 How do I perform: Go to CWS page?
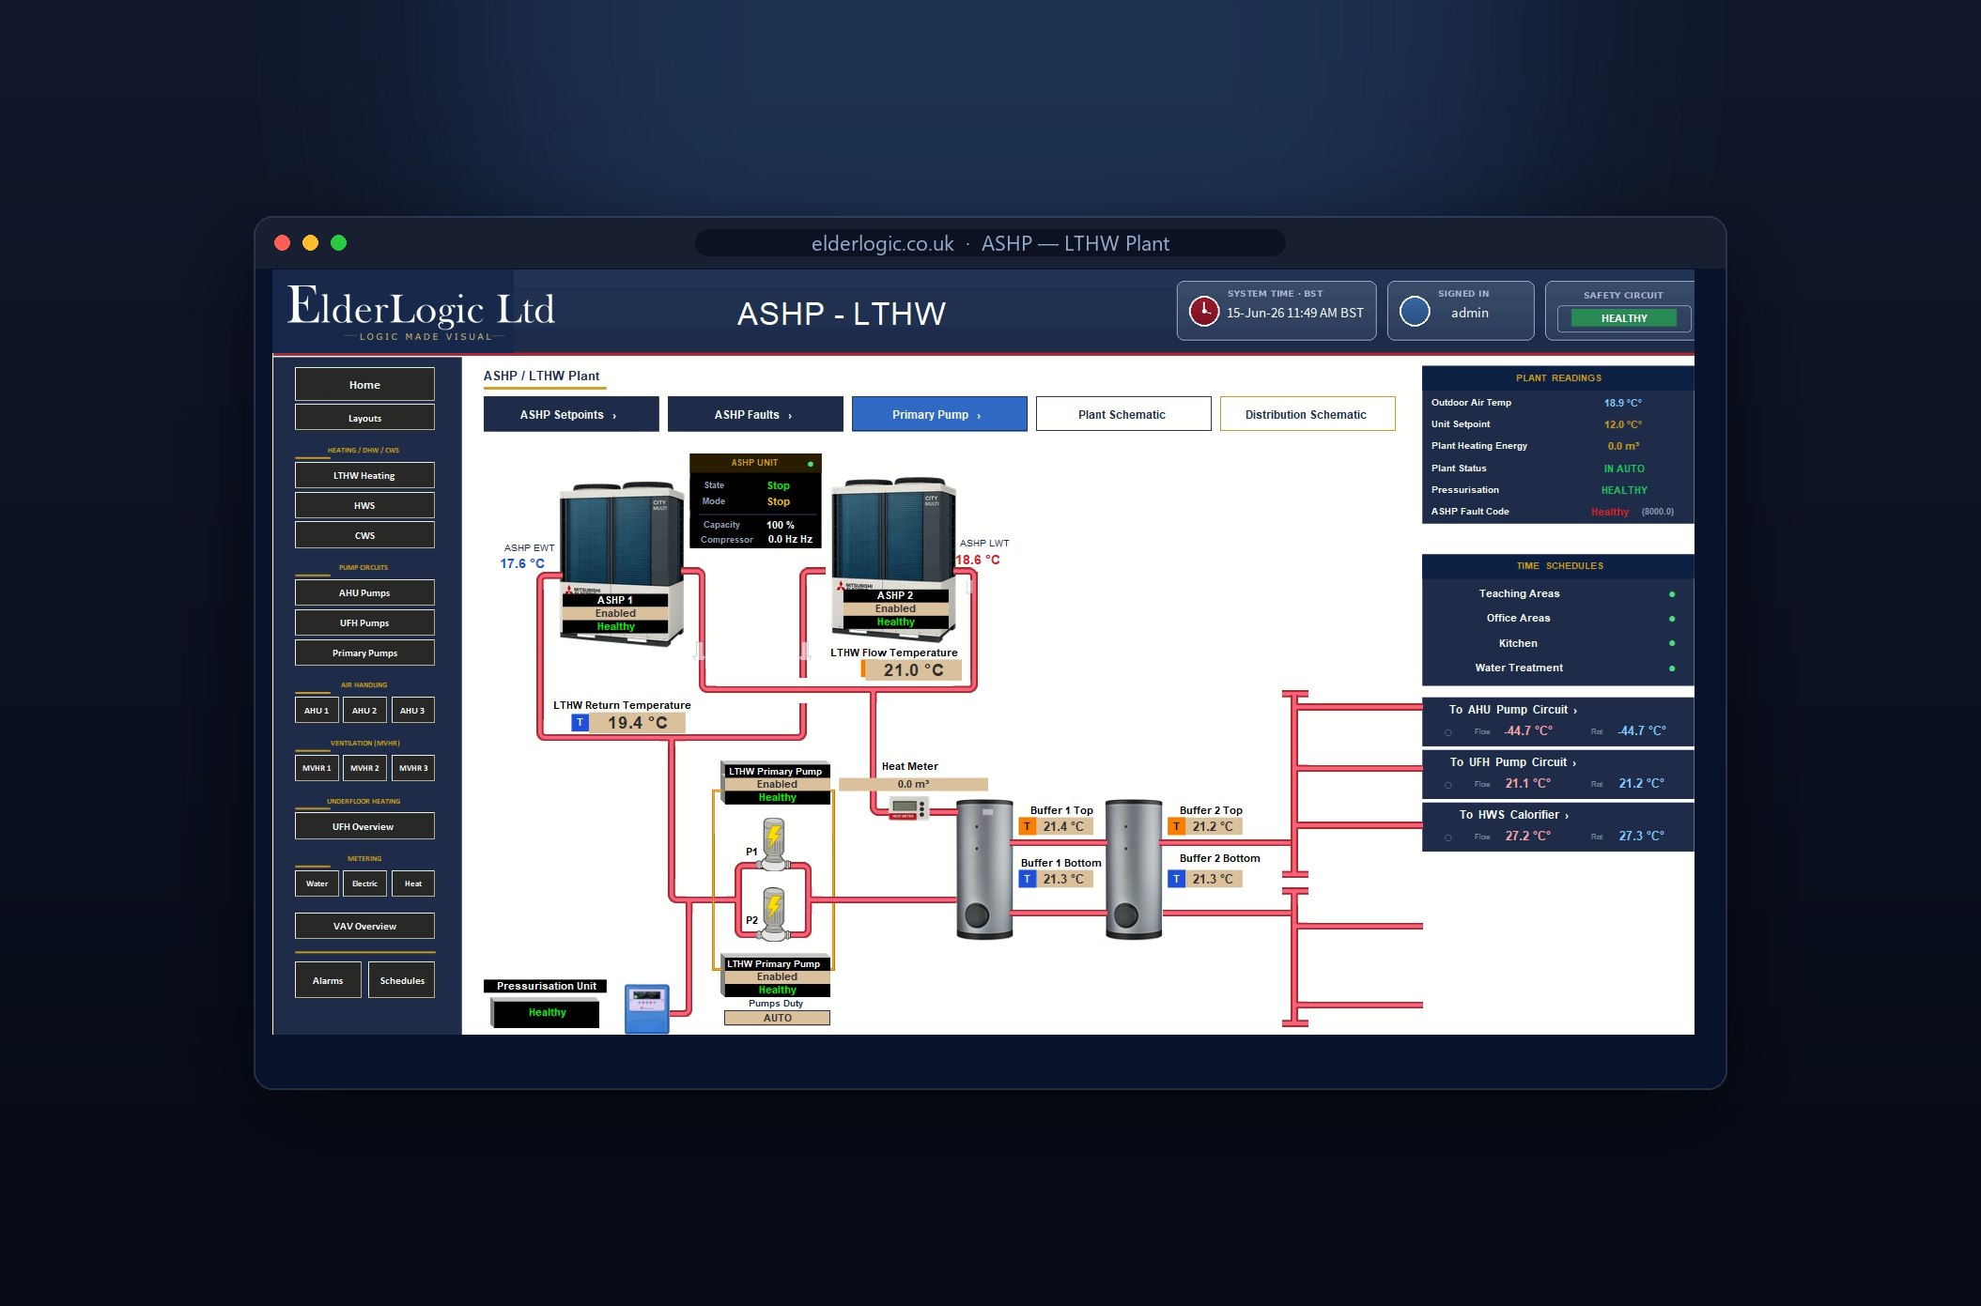point(364,535)
